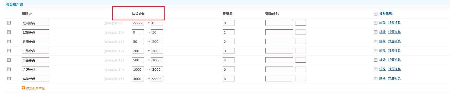Click the orange plus icon to add a user group
The image size is (450, 98).
pos(23,88)
